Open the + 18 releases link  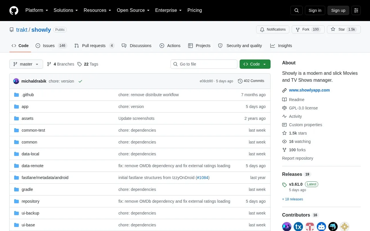293,199
